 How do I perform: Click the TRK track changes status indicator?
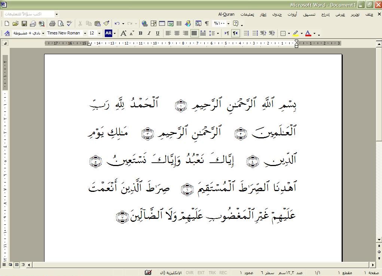click(x=212, y=273)
